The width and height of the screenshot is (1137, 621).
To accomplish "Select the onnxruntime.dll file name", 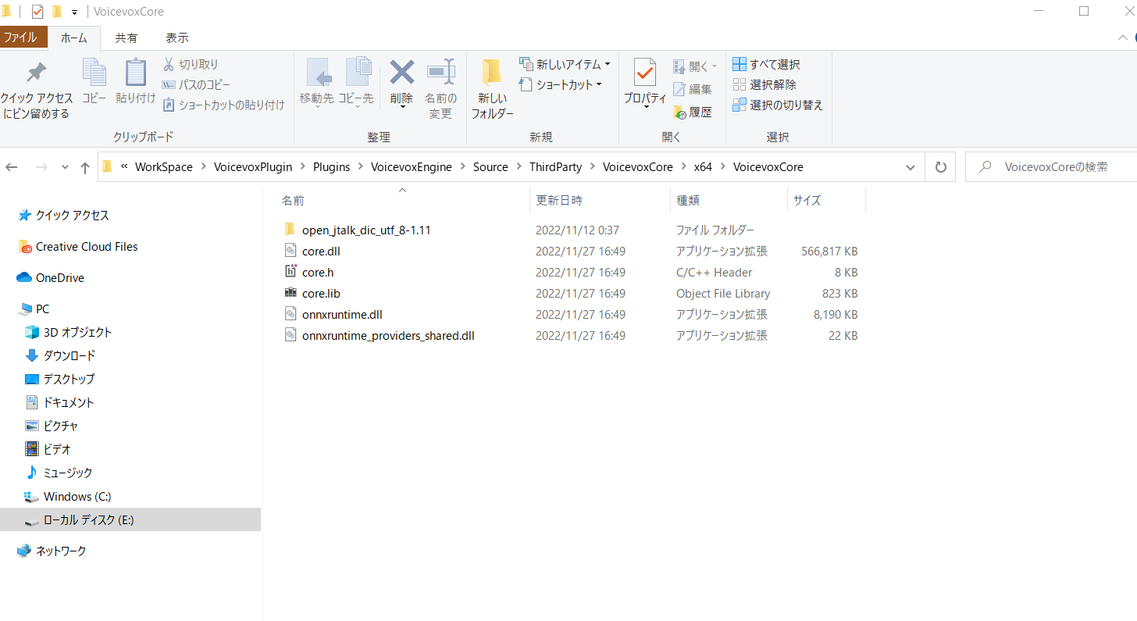I will point(342,315).
